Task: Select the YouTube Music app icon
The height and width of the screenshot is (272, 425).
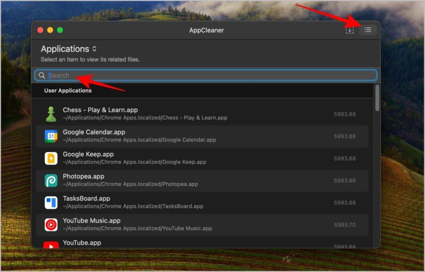Action: tap(51, 225)
